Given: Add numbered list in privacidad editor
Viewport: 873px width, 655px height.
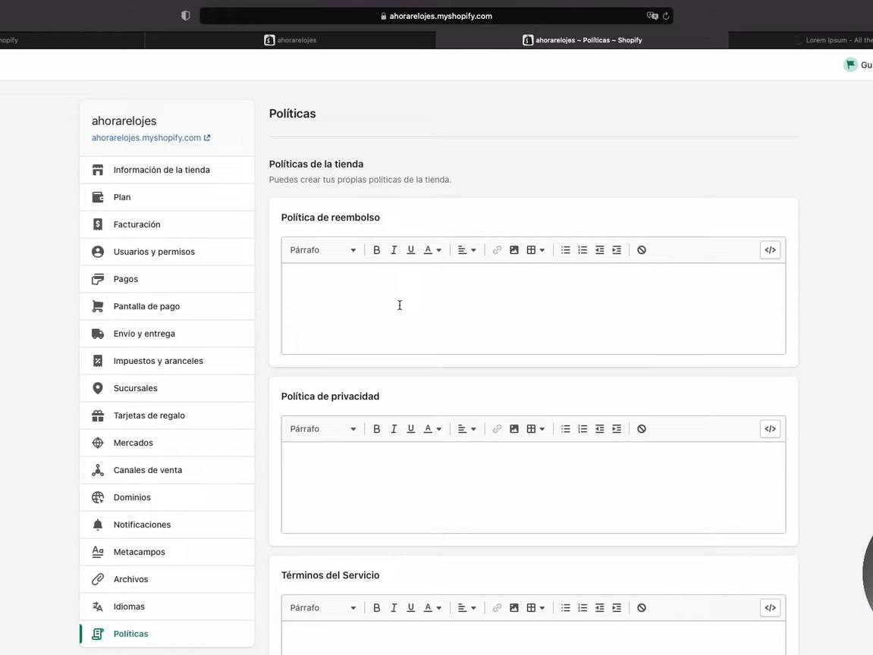Looking at the screenshot, I should (583, 428).
